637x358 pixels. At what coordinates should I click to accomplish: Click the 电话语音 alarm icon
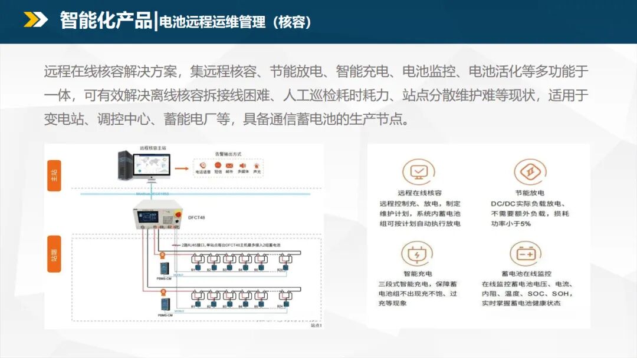coord(202,166)
